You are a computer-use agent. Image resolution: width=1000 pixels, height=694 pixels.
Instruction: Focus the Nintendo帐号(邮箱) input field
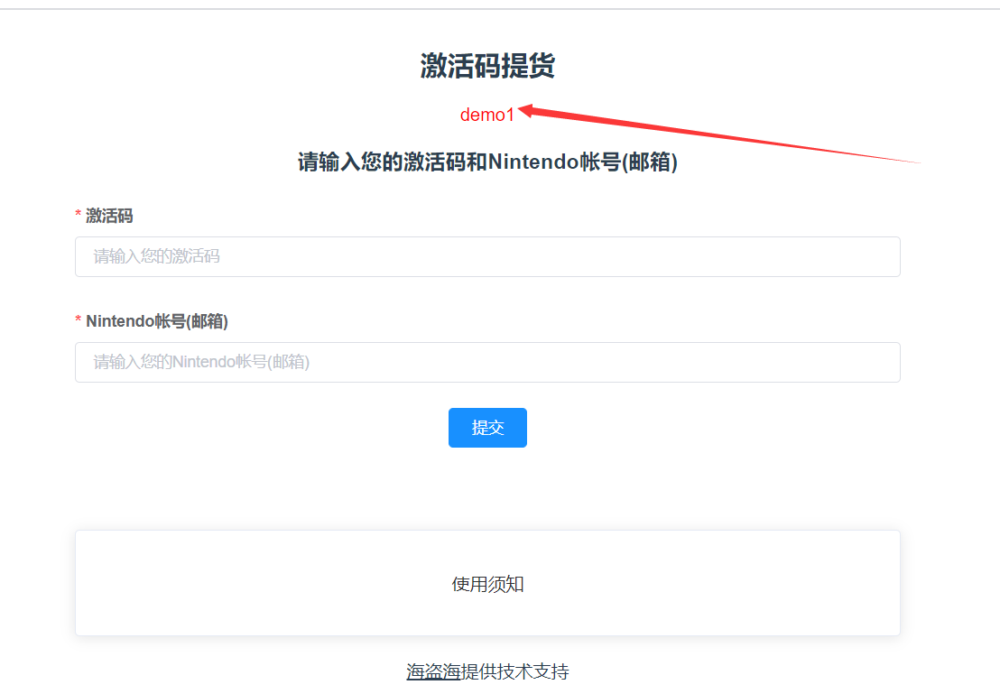[x=487, y=362]
